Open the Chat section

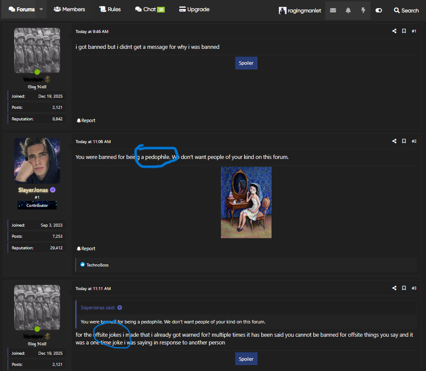(149, 9)
